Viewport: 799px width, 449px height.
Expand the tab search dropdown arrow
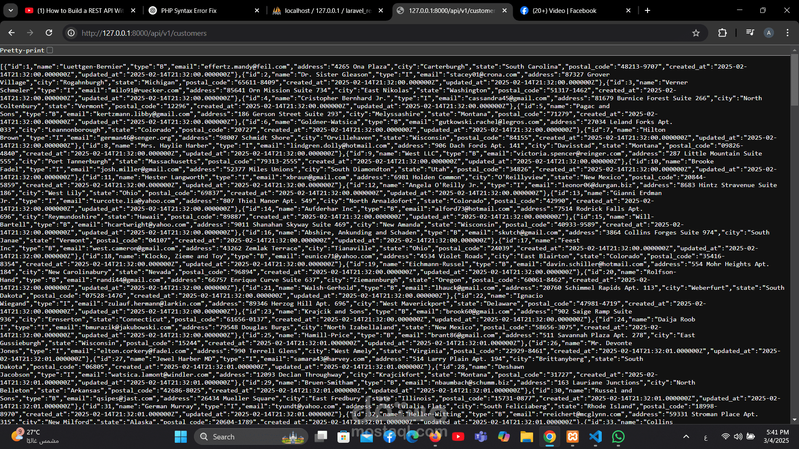pyautogui.click(x=11, y=10)
